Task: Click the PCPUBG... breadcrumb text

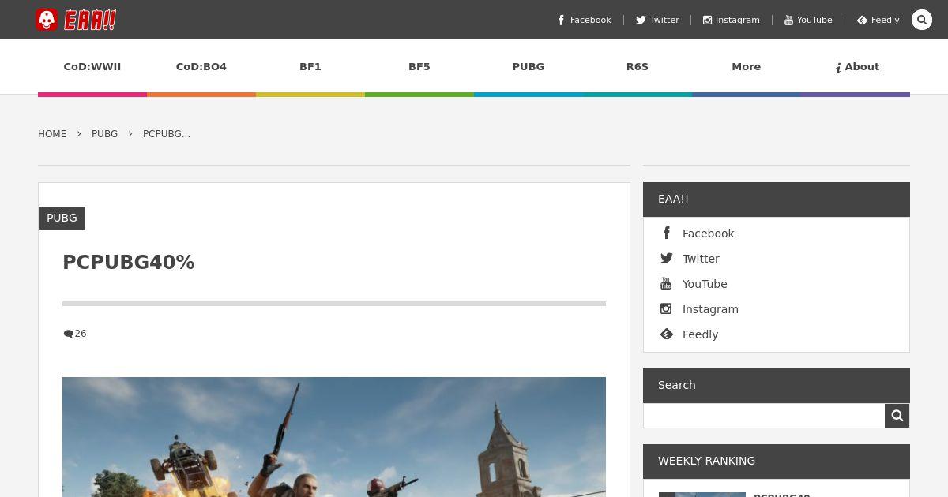Action: tap(167, 134)
